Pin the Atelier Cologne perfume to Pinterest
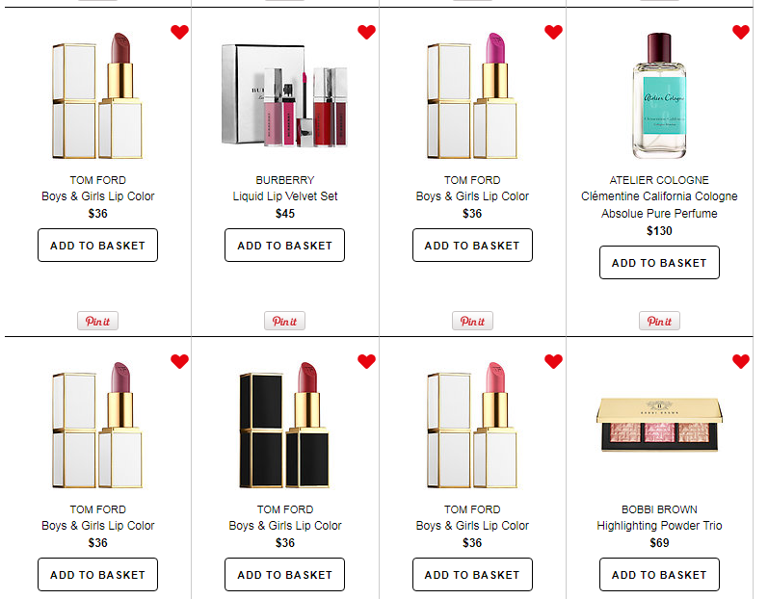Screen dimensions: 768x599 click(659, 321)
